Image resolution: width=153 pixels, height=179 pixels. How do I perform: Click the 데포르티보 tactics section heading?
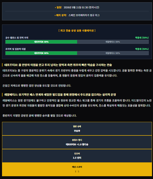tap(58, 65)
